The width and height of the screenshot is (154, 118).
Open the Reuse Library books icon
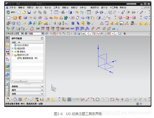(7, 66)
